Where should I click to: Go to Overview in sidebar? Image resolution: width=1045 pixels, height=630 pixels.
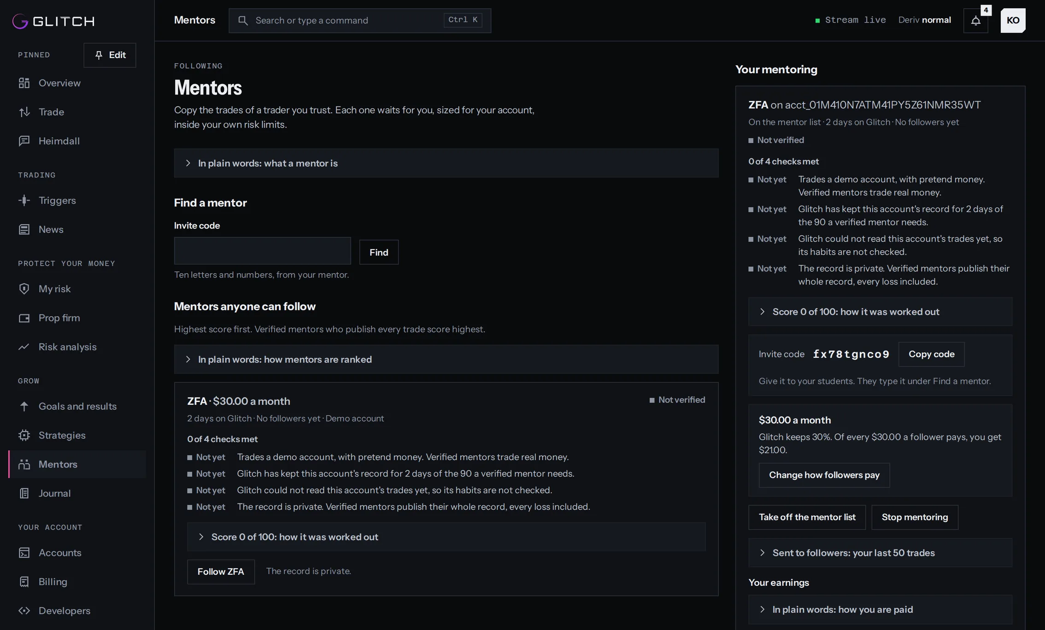tap(77, 83)
